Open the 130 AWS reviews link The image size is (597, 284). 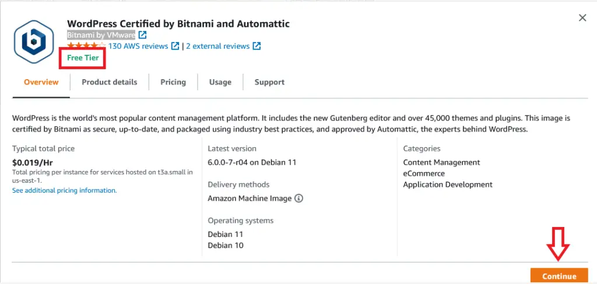[x=138, y=46]
